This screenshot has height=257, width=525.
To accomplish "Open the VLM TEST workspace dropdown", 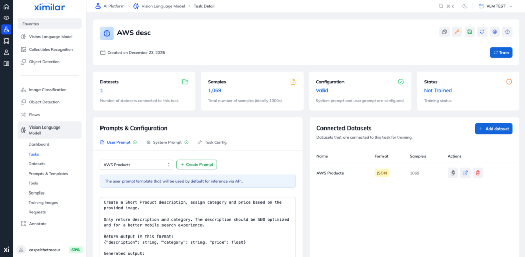I will click(496, 6).
